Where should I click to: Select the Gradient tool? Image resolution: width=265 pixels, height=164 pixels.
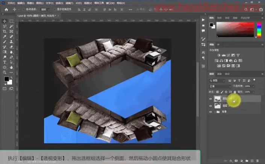pyautogui.click(x=5, y=52)
